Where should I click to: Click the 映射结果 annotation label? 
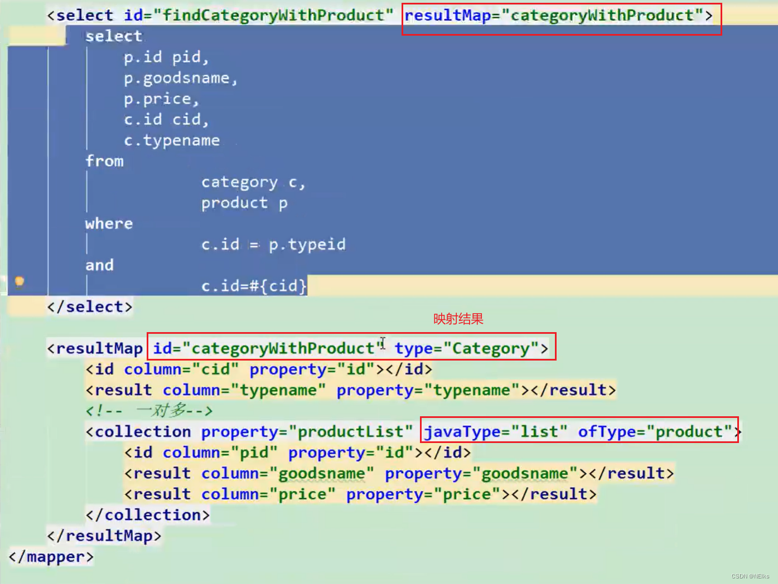[x=457, y=319]
